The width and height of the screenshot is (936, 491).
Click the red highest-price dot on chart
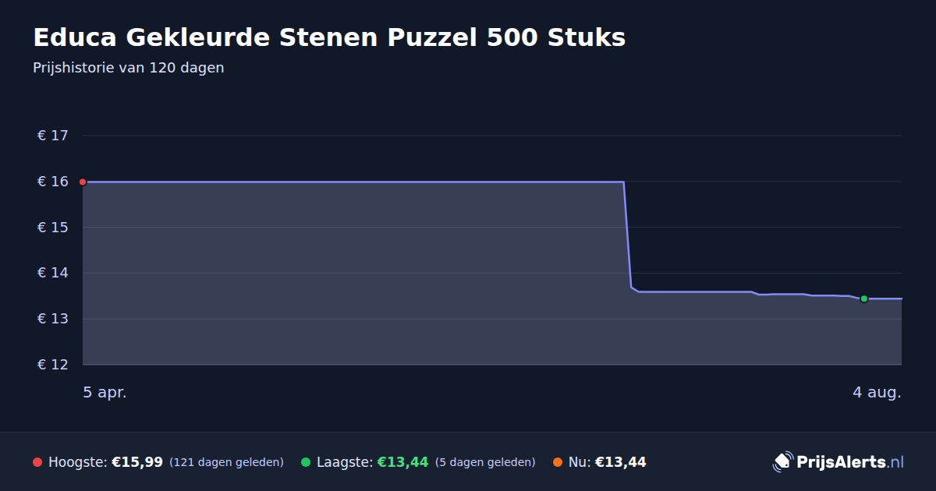(x=83, y=182)
